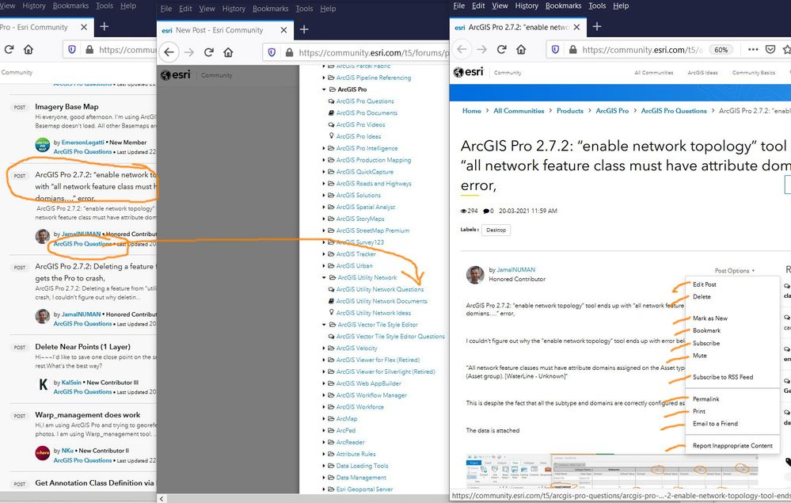The height and width of the screenshot is (503, 791).
Task: Go back in ArcGIS Pro 2.7.2 window
Action: pos(462,49)
